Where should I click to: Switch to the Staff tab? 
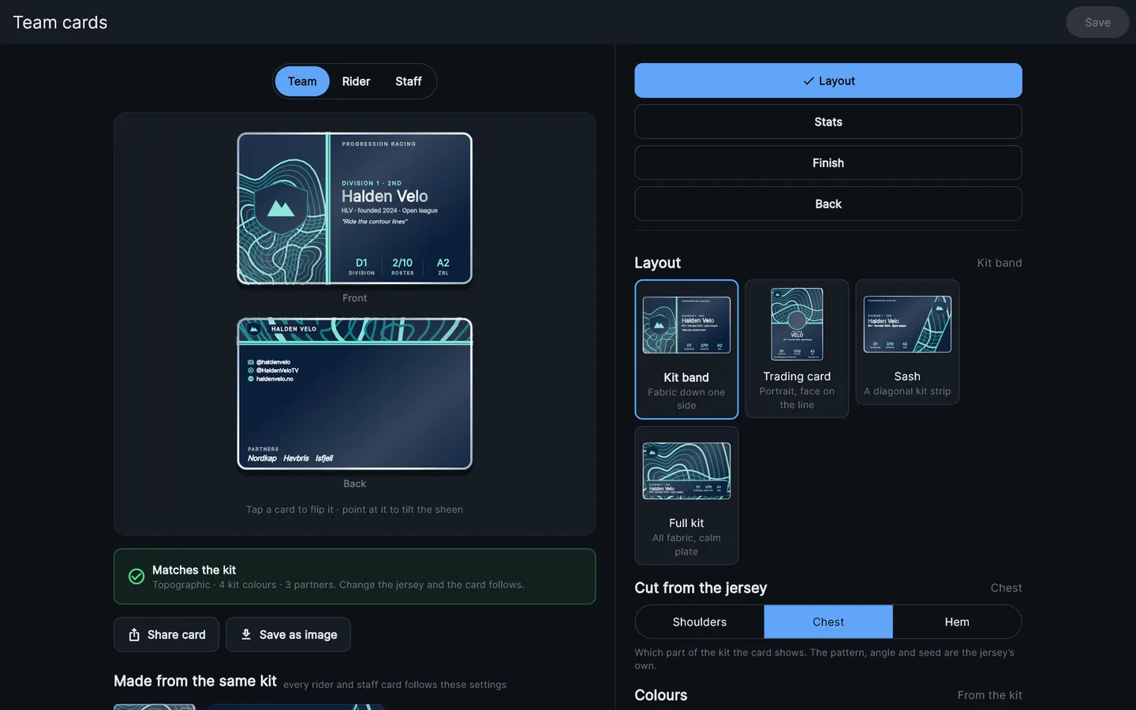409,81
